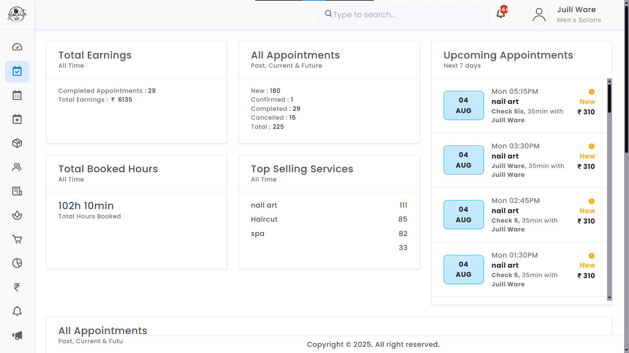Open the package box sidebar icon
629x353 pixels.
point(17,143)
